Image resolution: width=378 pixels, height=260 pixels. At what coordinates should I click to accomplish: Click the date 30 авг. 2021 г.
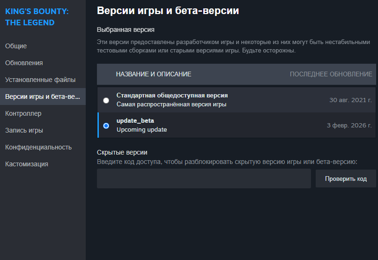(350, 100)
